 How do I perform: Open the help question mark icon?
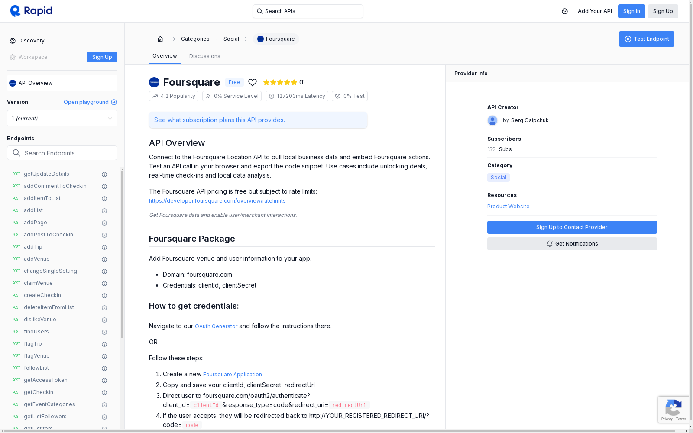pos(565,11)
